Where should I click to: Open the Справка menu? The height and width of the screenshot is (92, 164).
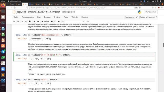(85, 17)
